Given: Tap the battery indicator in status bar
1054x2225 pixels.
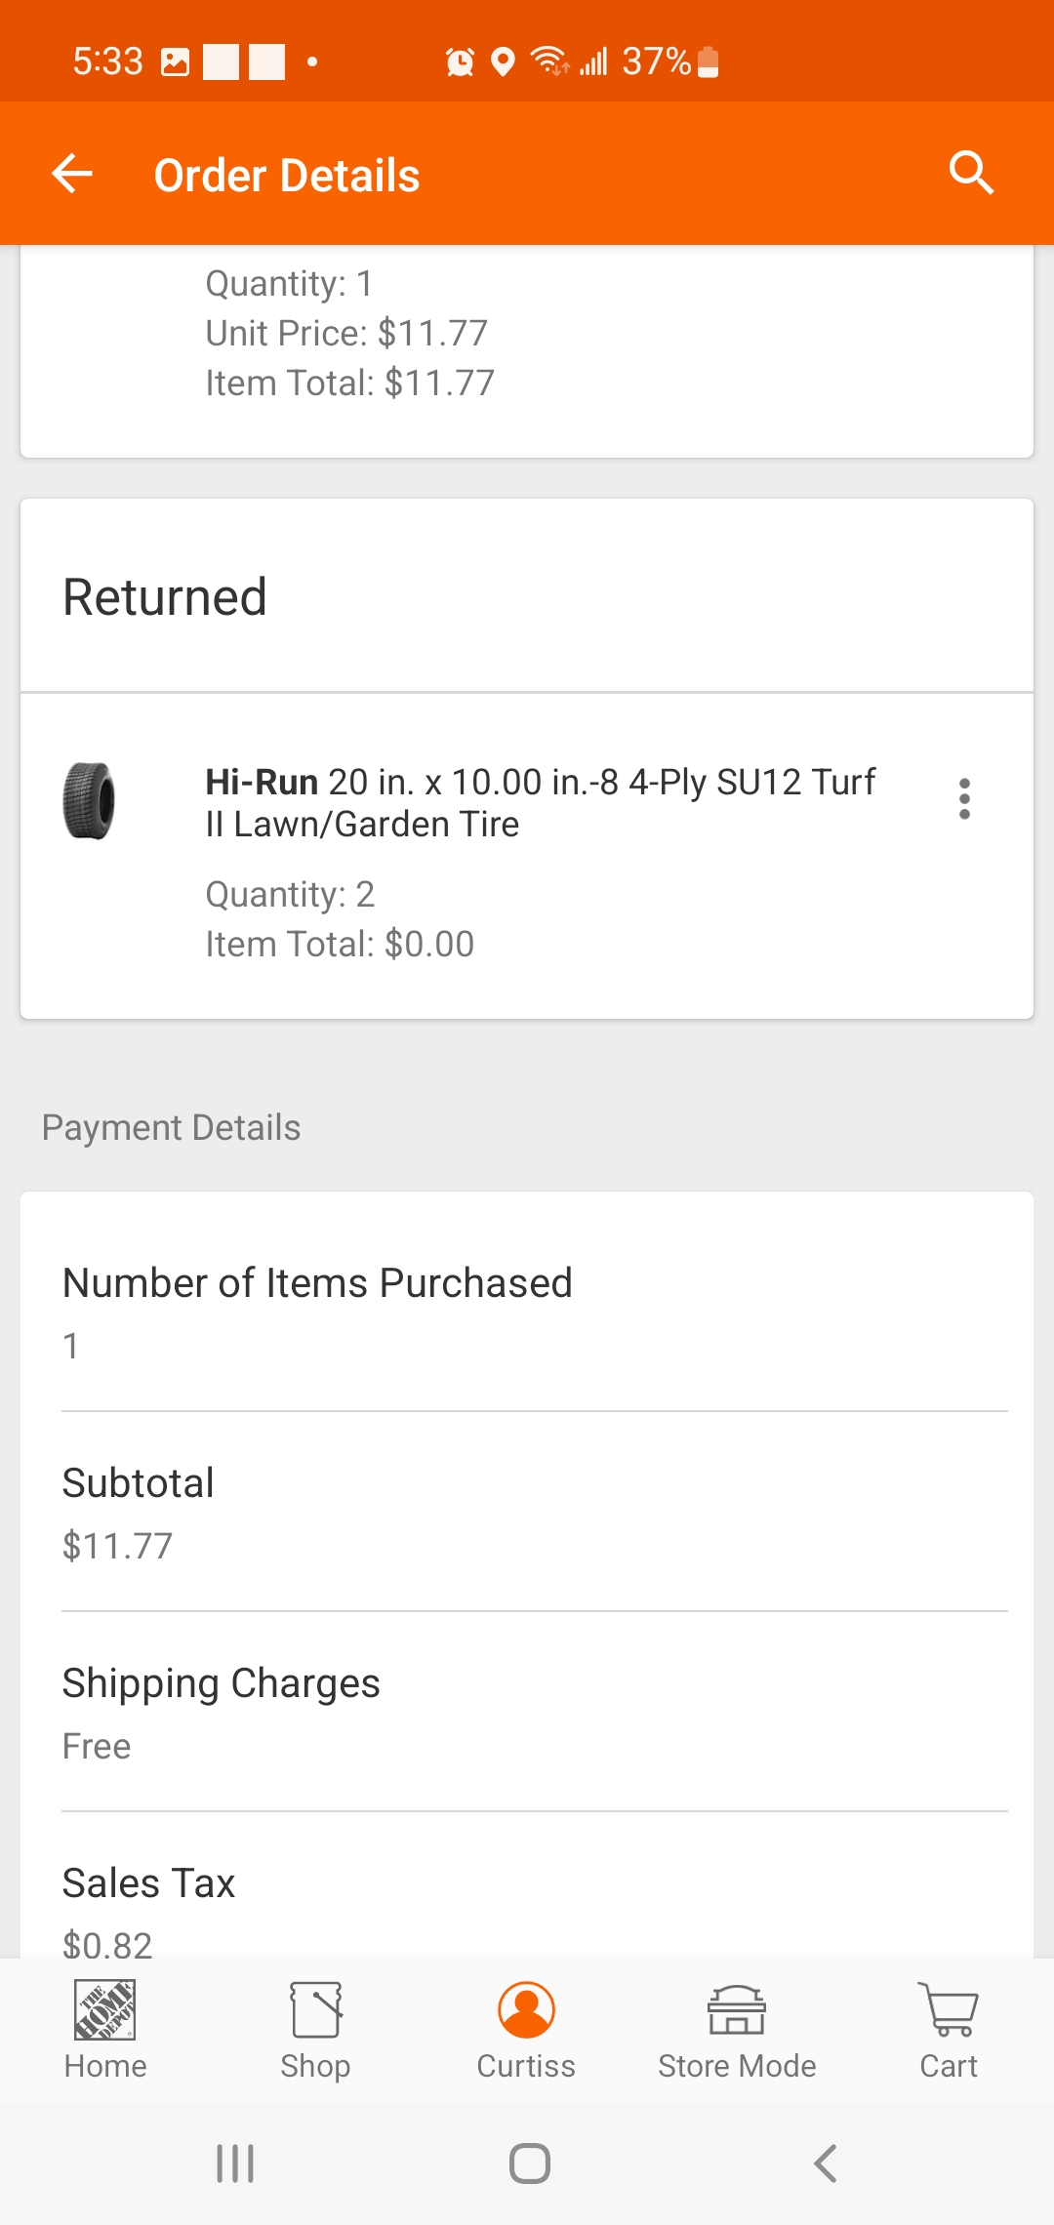Looking at the screenshot, I should (709, 62).
